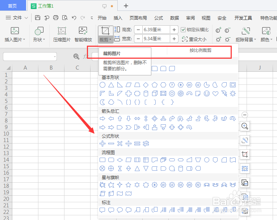Select row 10 header

click(6, 134)
